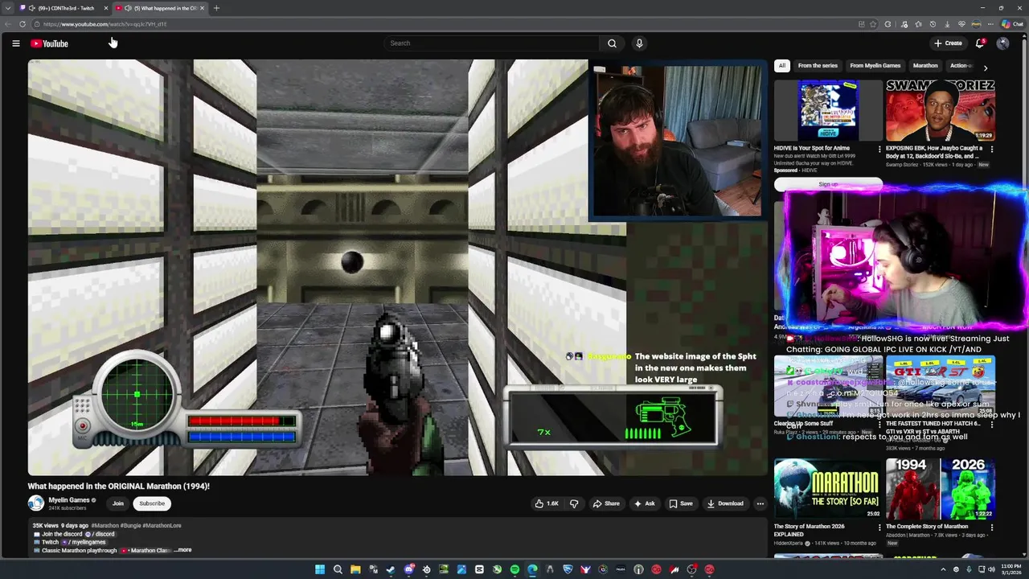Open Discord from the taskbar
The height and width of the screenshot is (579, 1029).
click(x=408, y=569)
